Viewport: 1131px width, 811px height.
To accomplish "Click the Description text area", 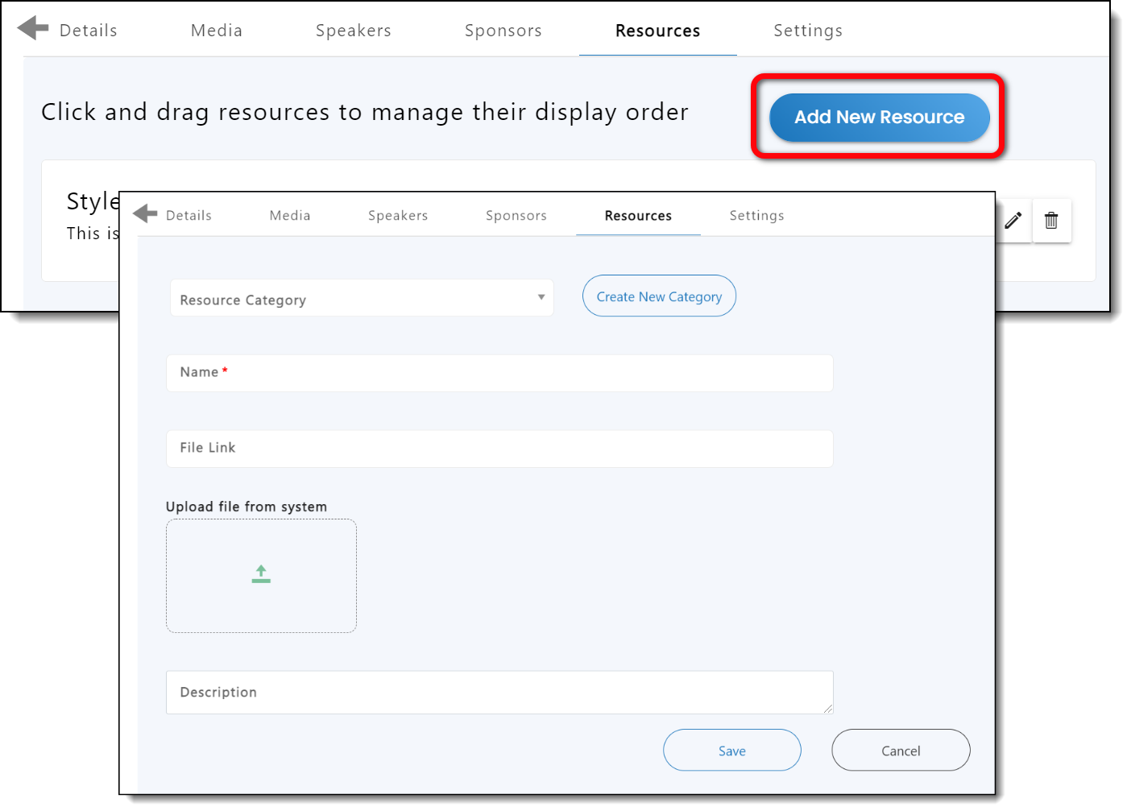I will click(499, 693).
